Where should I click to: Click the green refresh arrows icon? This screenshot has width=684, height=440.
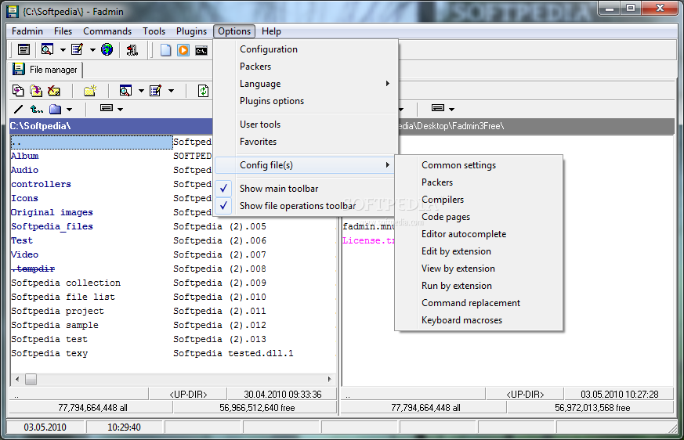(x=203, y=91)
